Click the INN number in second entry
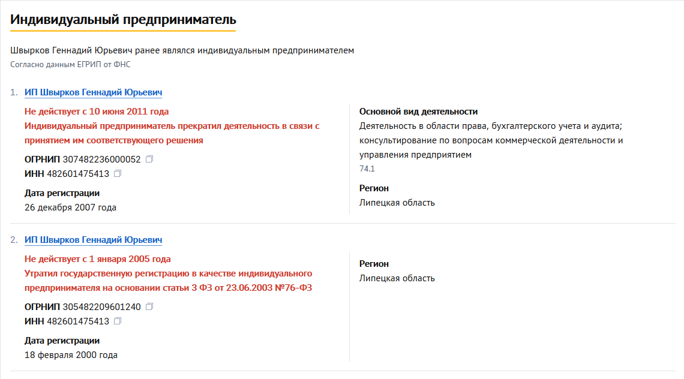This screenshot has width=684, height=379. [78, 321]
